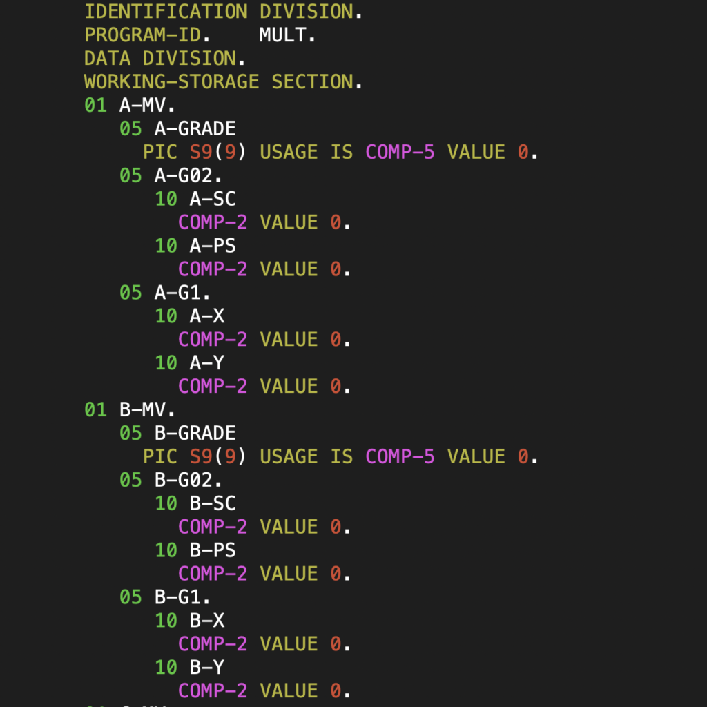
Task: Click the 01 A-MV group declaration
Action: pos(129,106)
